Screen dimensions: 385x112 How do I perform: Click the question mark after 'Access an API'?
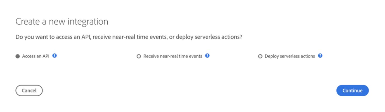click(x=55, y=56)
